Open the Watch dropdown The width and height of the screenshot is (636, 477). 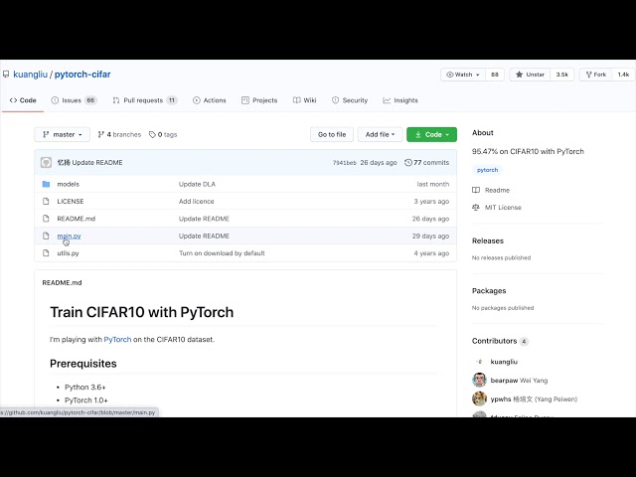463,75
